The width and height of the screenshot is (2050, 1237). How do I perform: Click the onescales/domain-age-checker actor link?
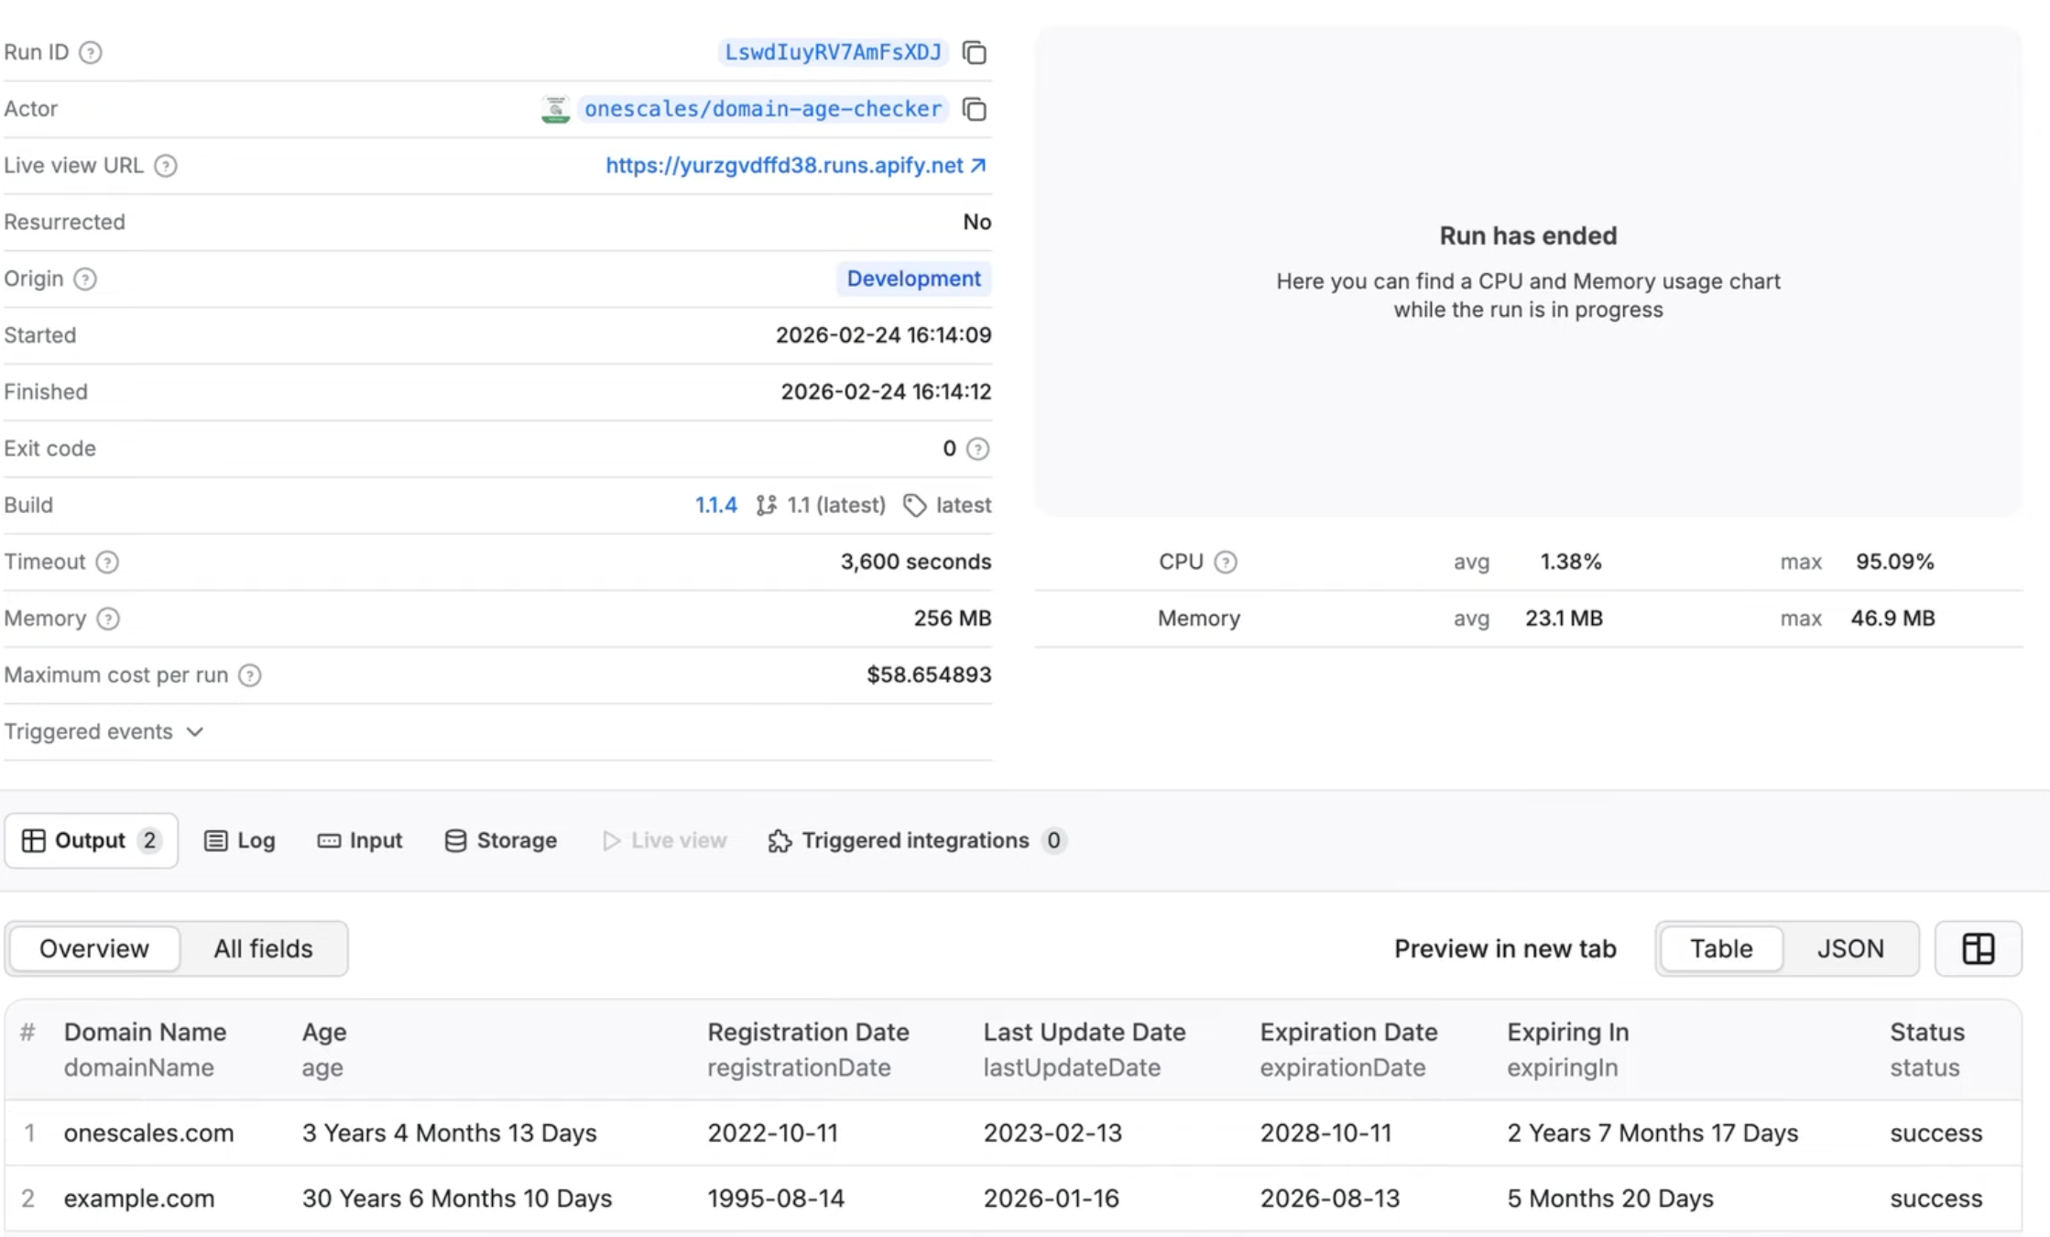[762, 109]
